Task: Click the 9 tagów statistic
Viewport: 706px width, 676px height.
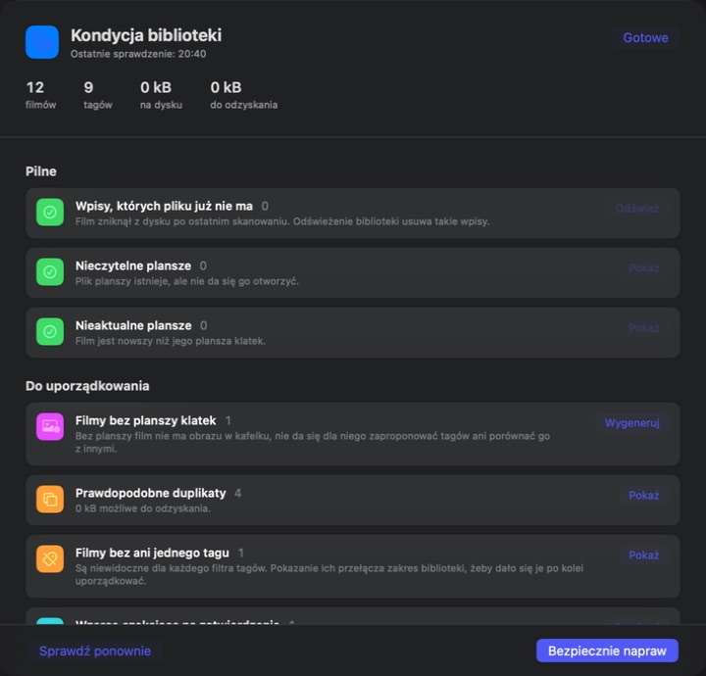Action: click(x=98, y=95)
